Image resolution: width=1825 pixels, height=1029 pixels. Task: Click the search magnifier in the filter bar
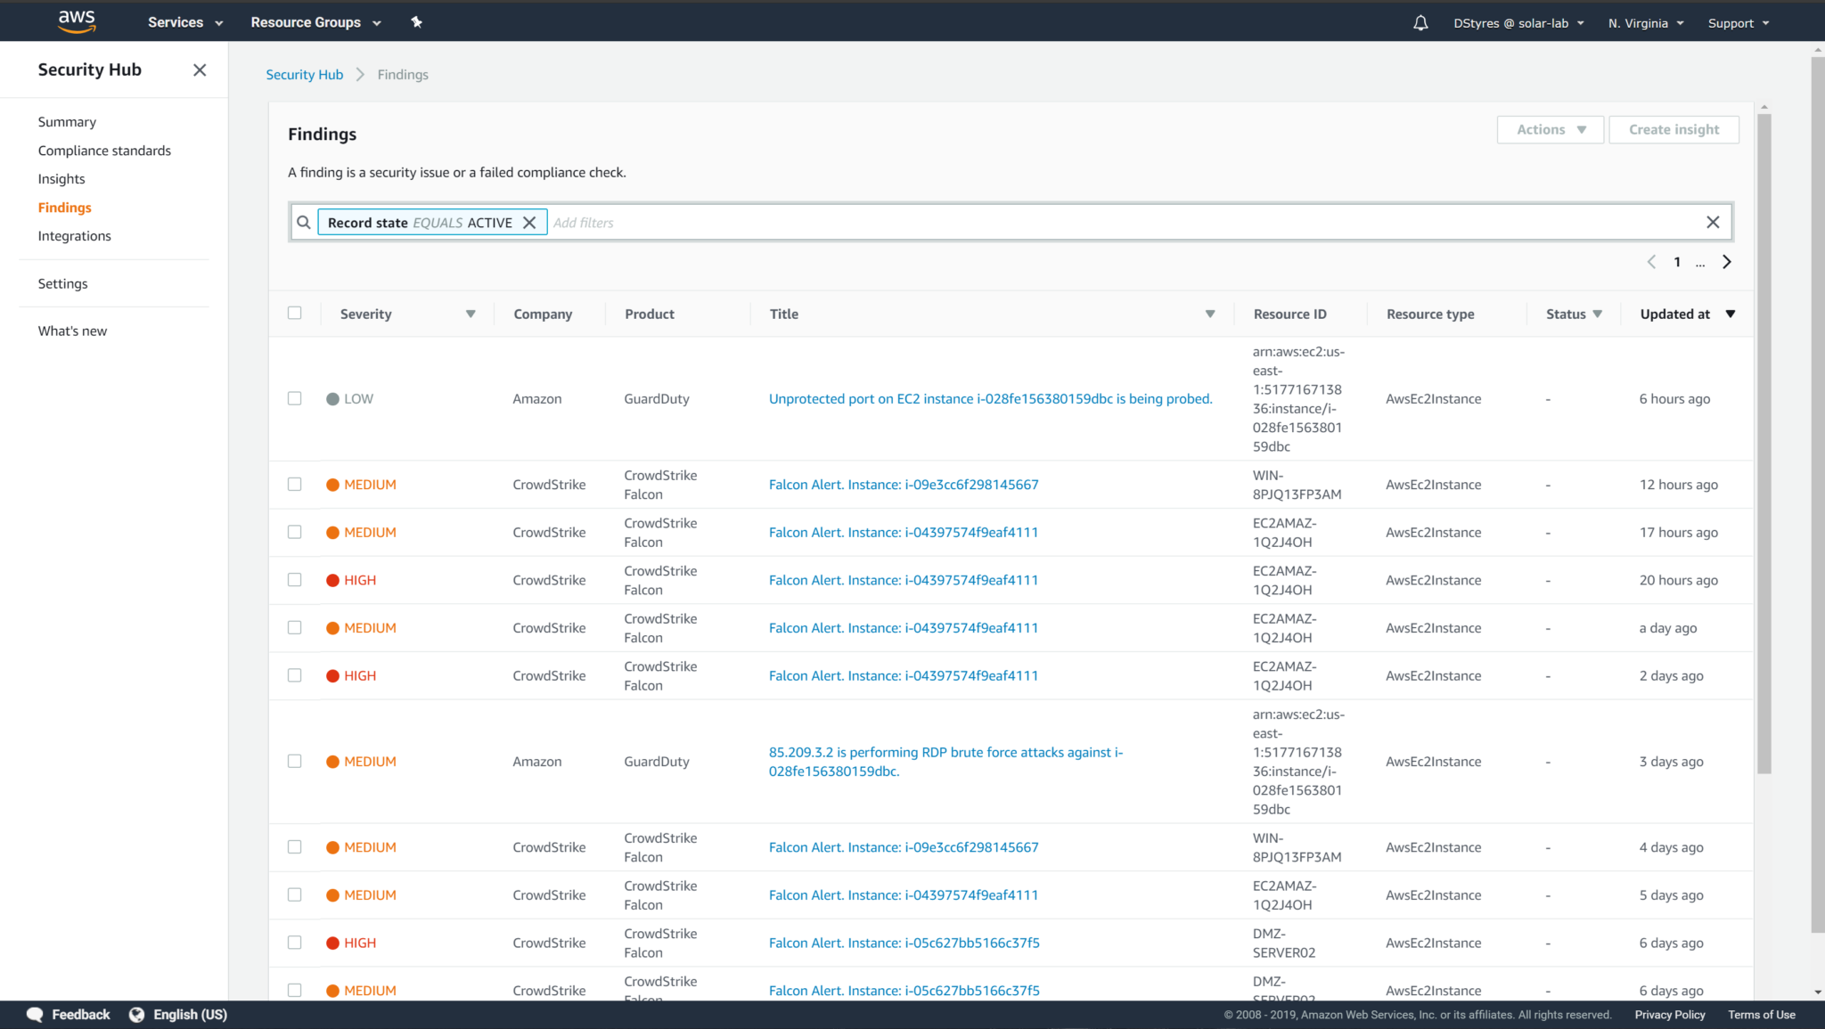[x=304, y=222]
